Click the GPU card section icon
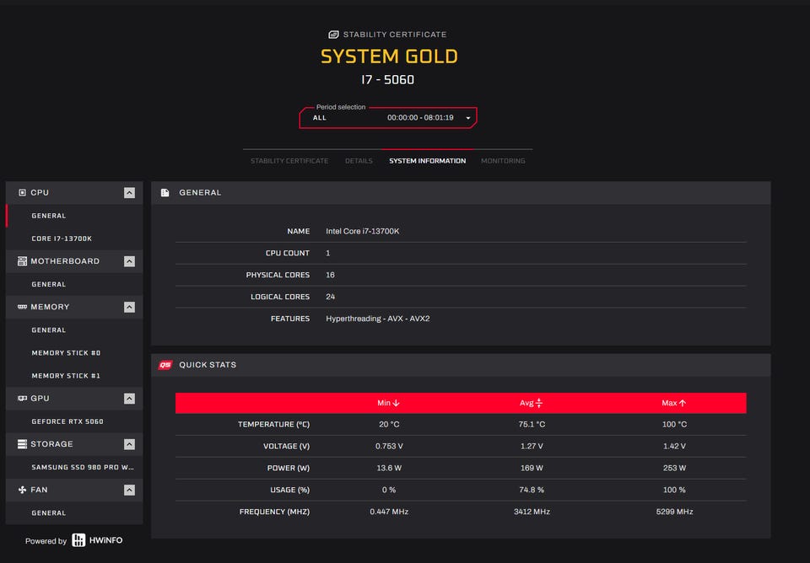This screenshot has width=810, height=563. [22, 399]
